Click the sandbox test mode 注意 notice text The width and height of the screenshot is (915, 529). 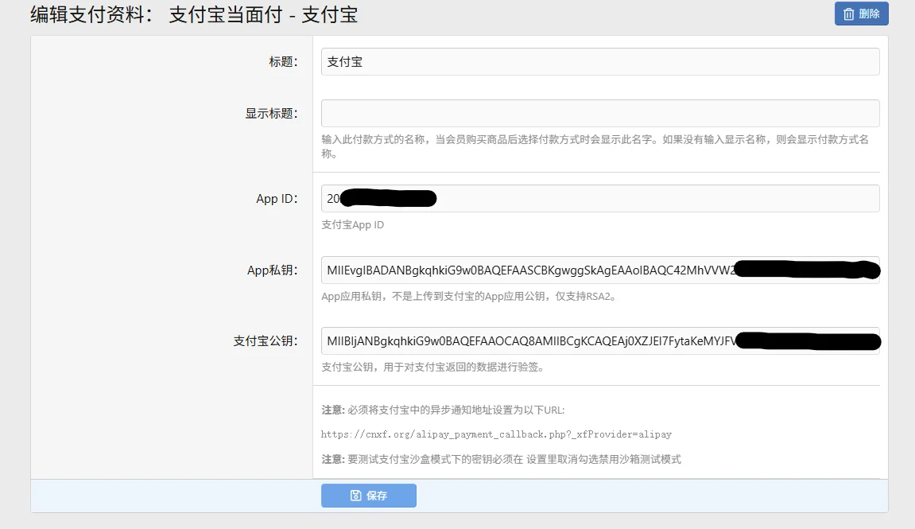click(x=500, y=458)
